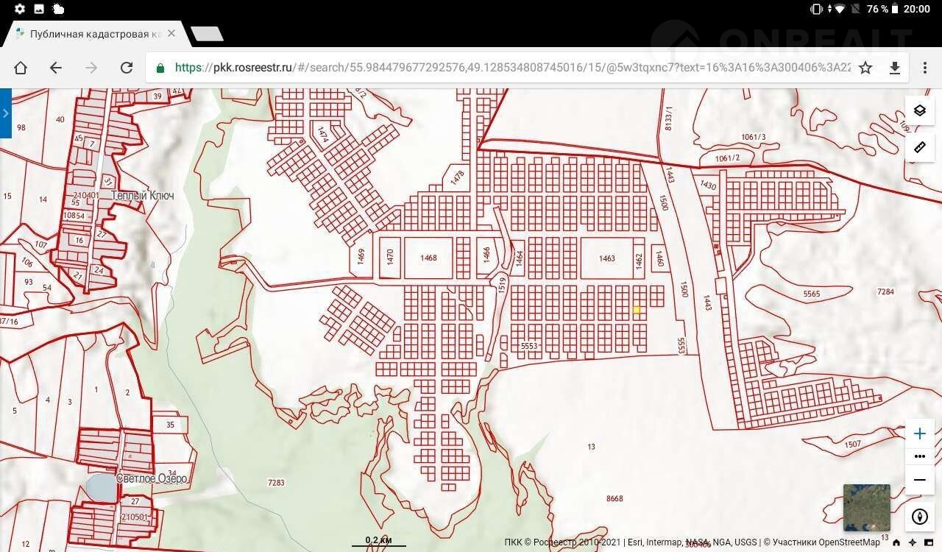The image size is (942, 552).
Task: Go back to the previous page
Action: [x=56, y=68]
